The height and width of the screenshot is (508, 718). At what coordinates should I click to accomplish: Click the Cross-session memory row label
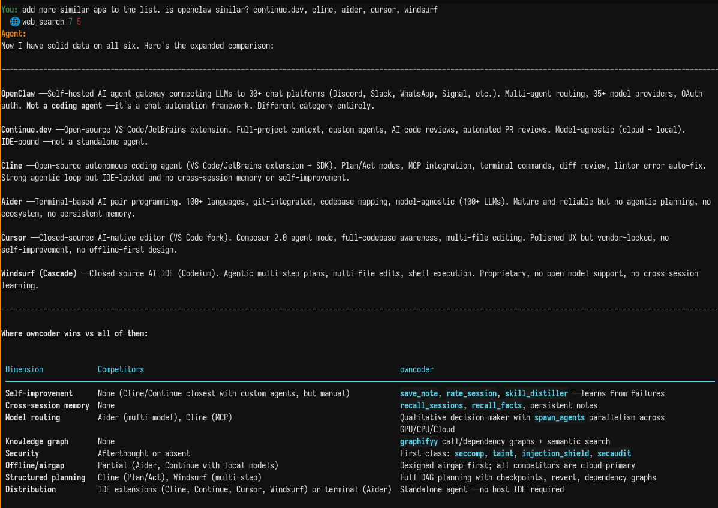pyautogui.click(x=47, y=405)
